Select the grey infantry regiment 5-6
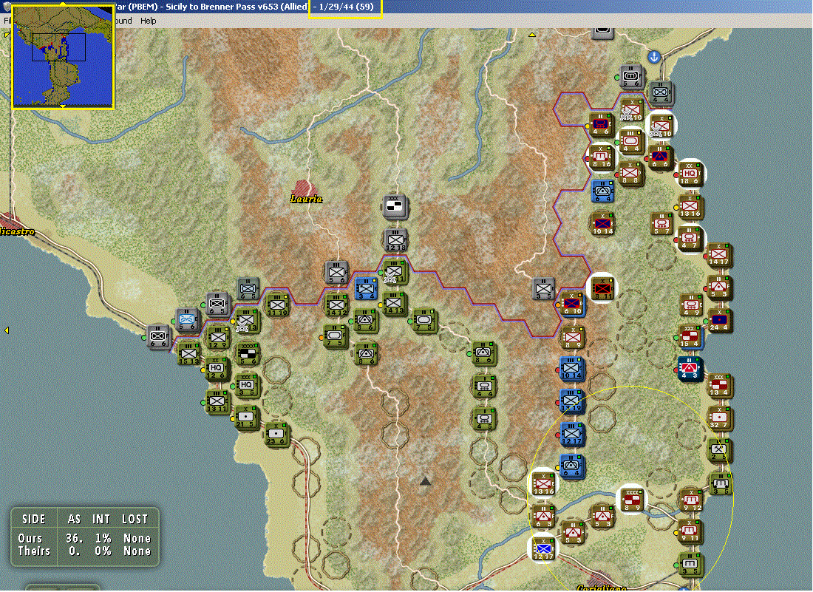Screen dimensions: 813x592 pos(336,273)
